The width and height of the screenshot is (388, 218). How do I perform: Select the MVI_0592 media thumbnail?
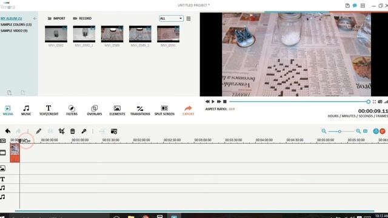coord(56,34)
